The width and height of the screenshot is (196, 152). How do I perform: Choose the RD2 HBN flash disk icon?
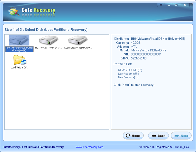point(78,40)
